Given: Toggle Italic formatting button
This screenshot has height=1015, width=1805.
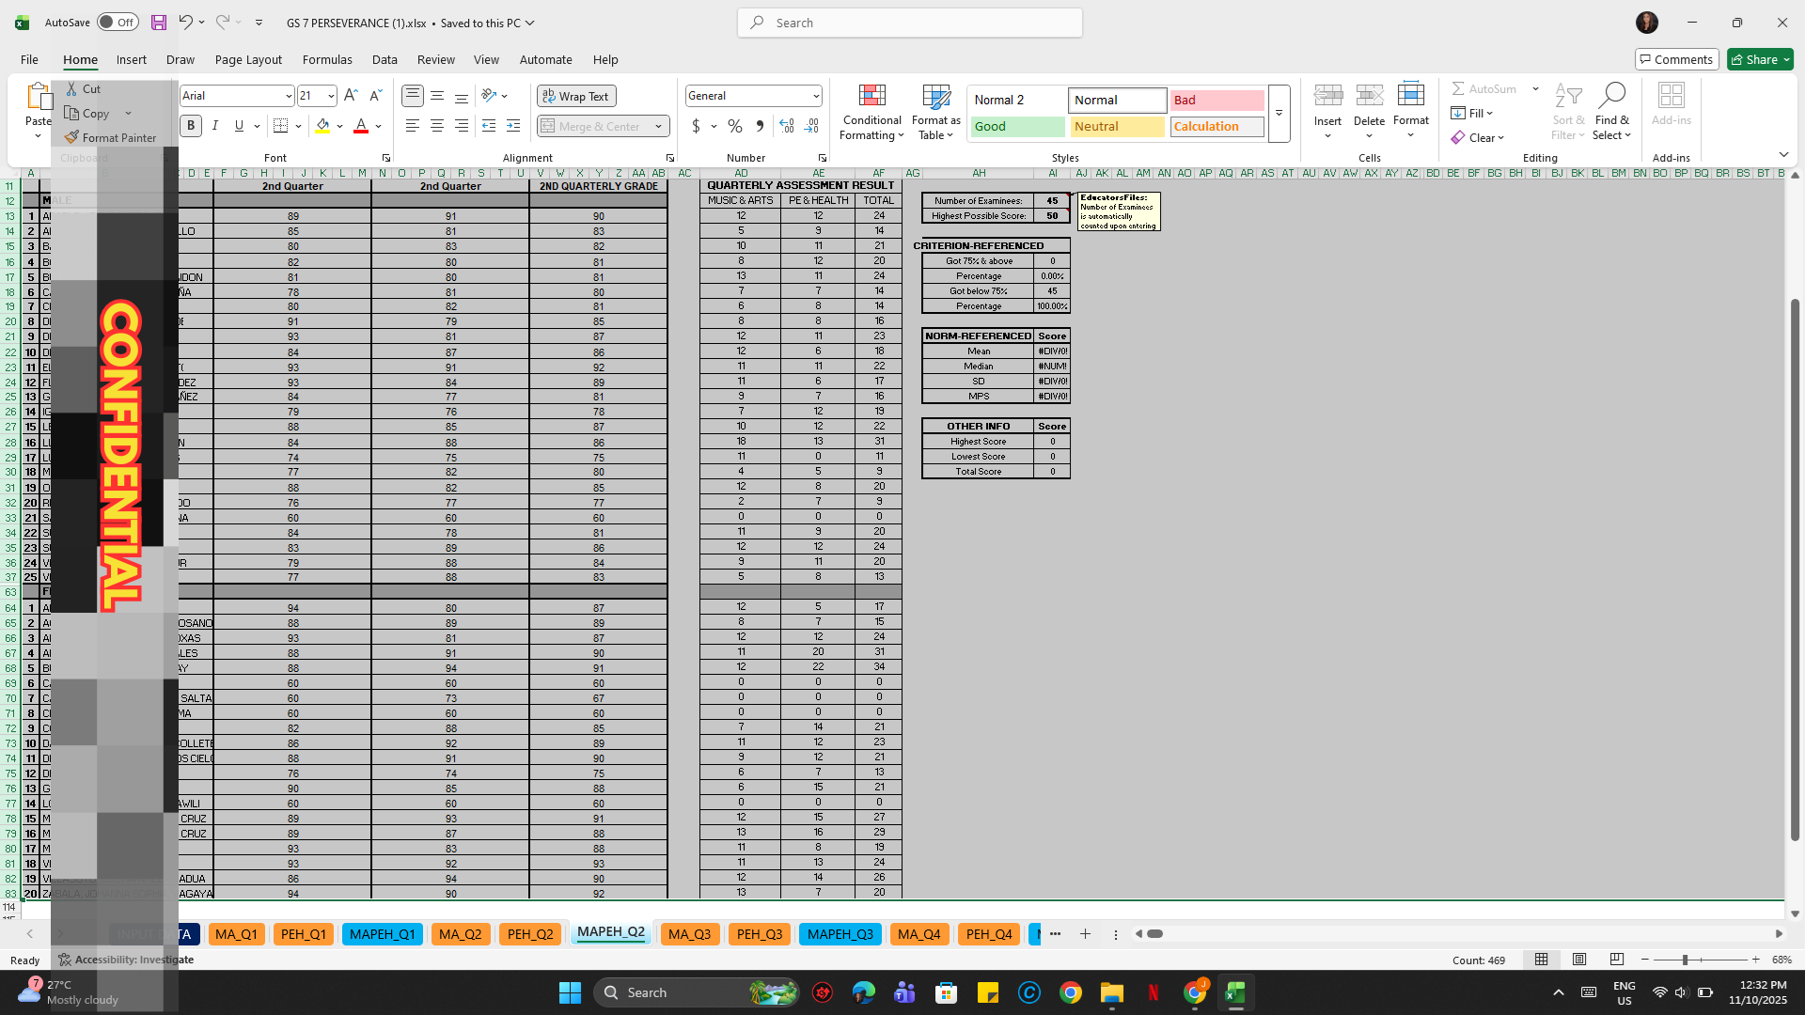Looking at the screenshot, I should (x=215, y=126).
